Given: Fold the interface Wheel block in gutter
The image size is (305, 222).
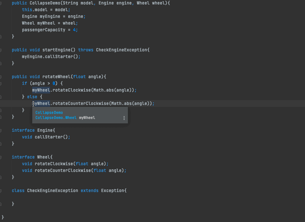Looking at the screenshot, I should click(x=1, y=157).
